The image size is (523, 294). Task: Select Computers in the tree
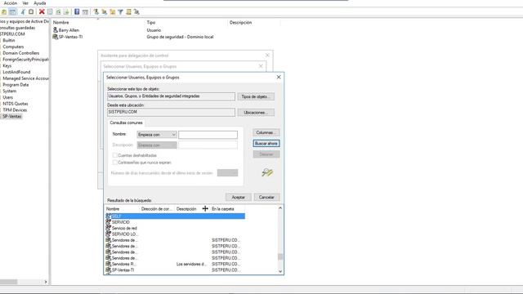click(x=13, y=47)
